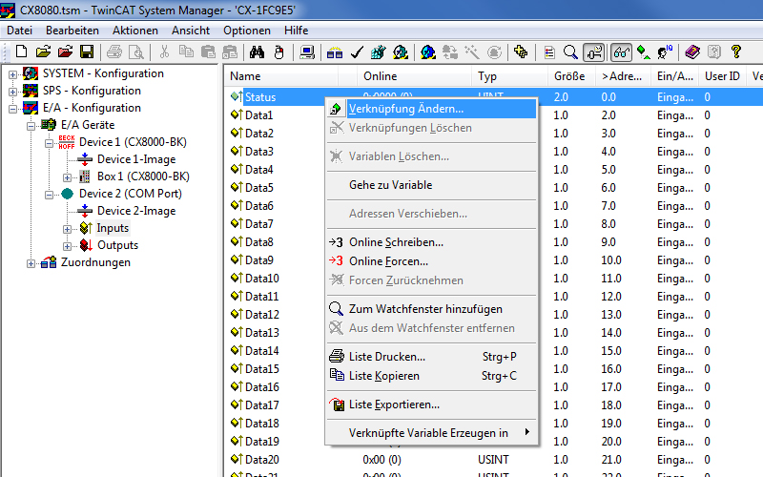Click the New file toolbar icon
Image resolution: width=763 pixels, height=477 pixels.
[x=21, y=52]
